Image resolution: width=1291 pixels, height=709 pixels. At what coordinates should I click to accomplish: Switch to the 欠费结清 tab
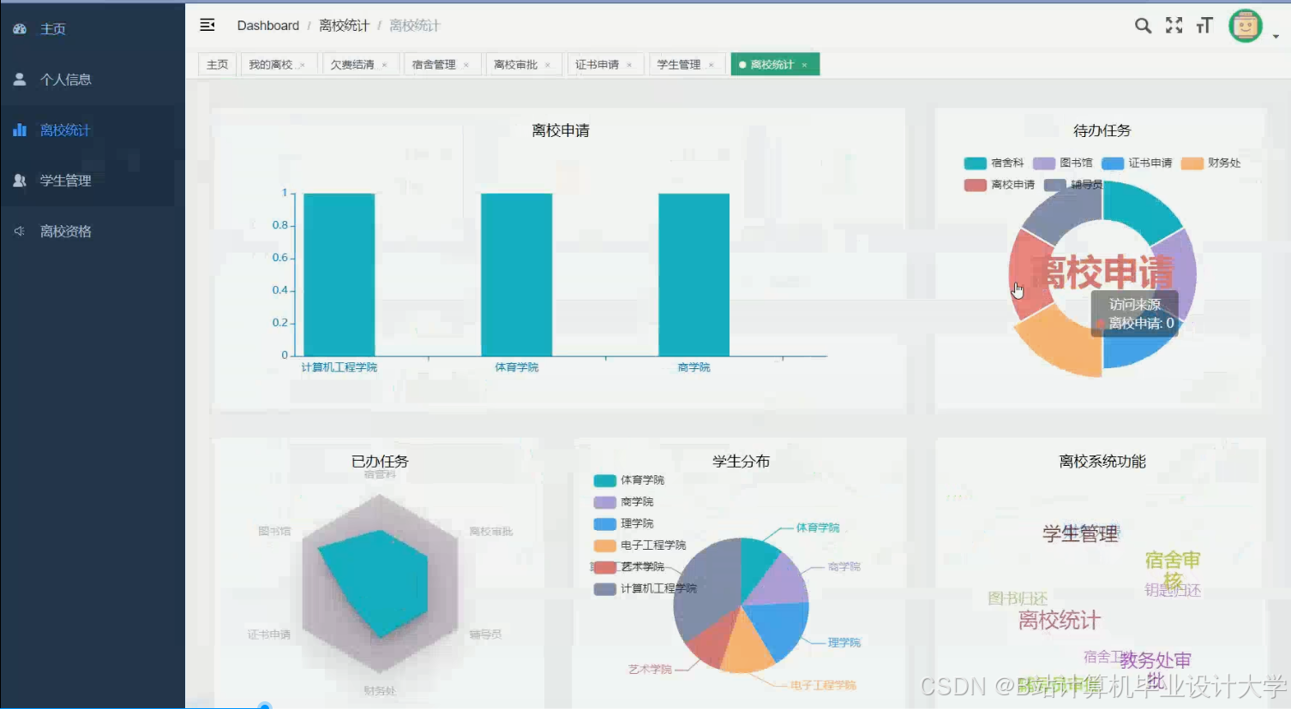click(355, 63)
